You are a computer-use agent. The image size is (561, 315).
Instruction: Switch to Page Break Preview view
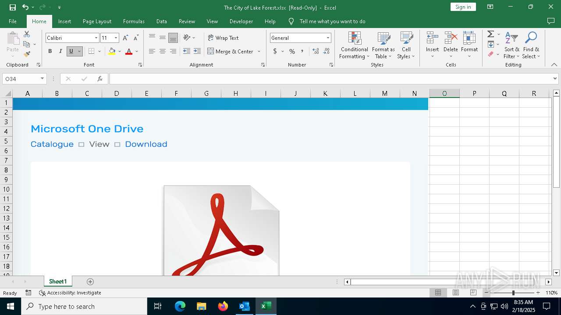[473, 293]
